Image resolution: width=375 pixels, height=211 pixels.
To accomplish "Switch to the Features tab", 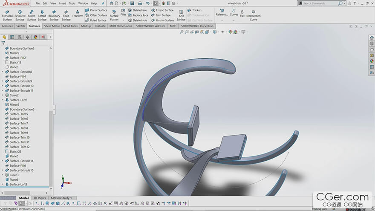I will pyautogui.click(x=7, y=26).
